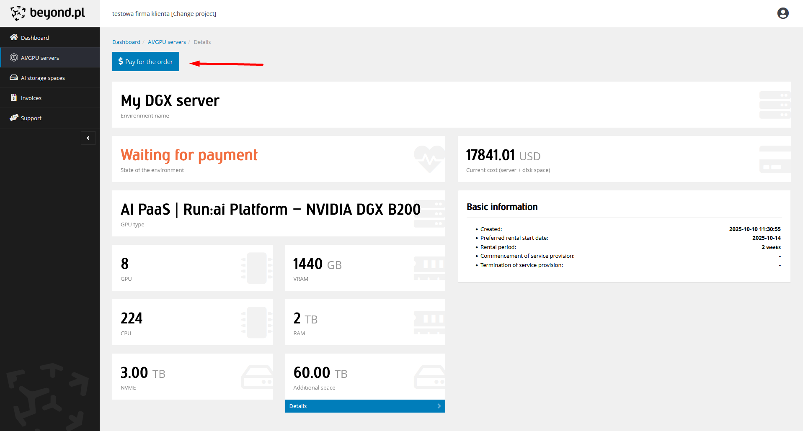Screen dimensions: 803x431
Task: Click the AI/GPU servers breadcrumb link
Action: click(167, 42)
